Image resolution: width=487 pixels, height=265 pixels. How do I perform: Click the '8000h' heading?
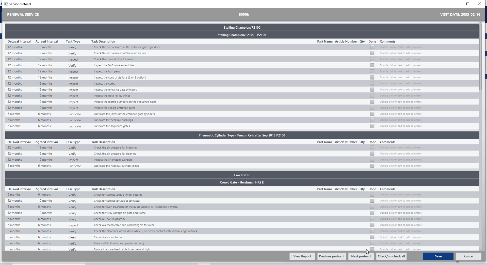click(x=244, y=14)
